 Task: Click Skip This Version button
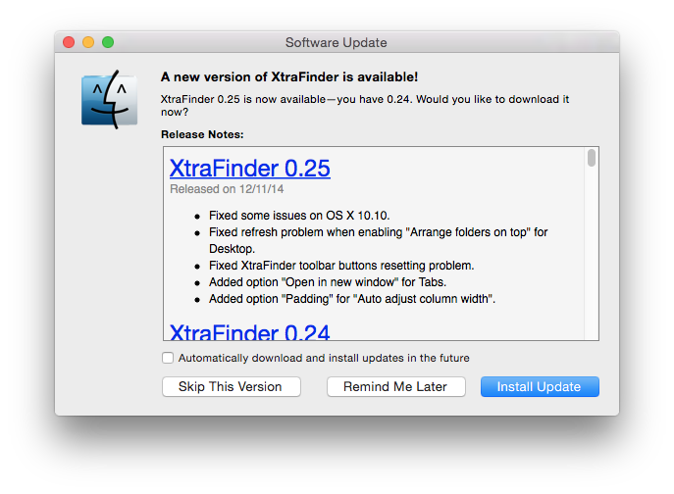tap(232, 386)
